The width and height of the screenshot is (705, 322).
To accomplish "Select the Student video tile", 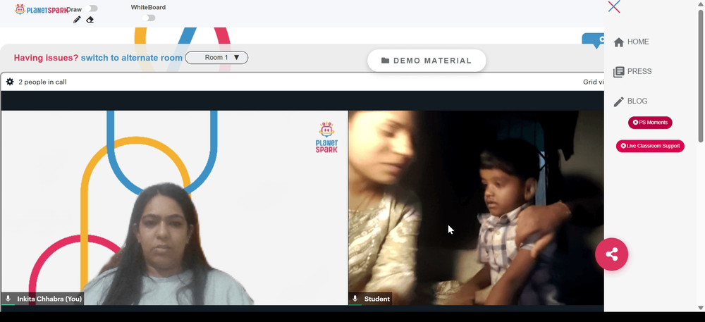I will 476,208.
